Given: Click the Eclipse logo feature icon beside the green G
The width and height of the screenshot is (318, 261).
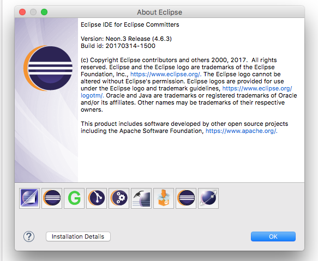Looking at the screenshot, I should pos(52,198).
